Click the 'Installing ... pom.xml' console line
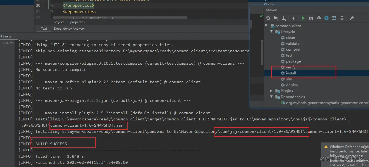Image resolution: width=369 pixels, height=167 pixels. coord(193,131)
